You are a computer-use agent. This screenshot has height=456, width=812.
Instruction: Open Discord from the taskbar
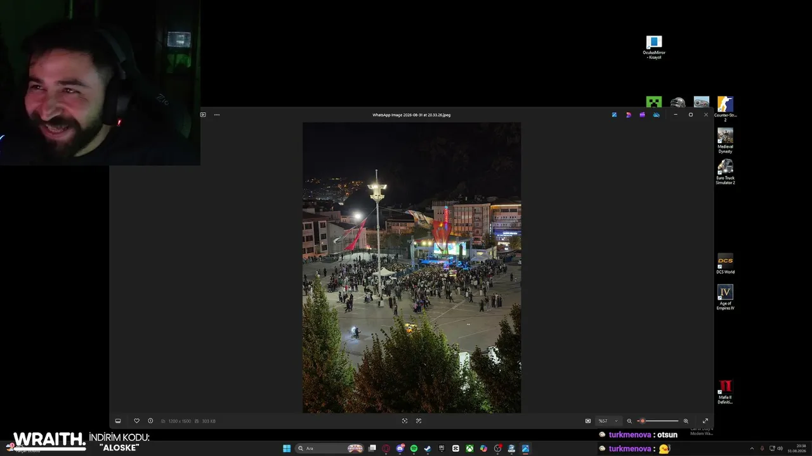pyautogui.click(x=400, y=448)
